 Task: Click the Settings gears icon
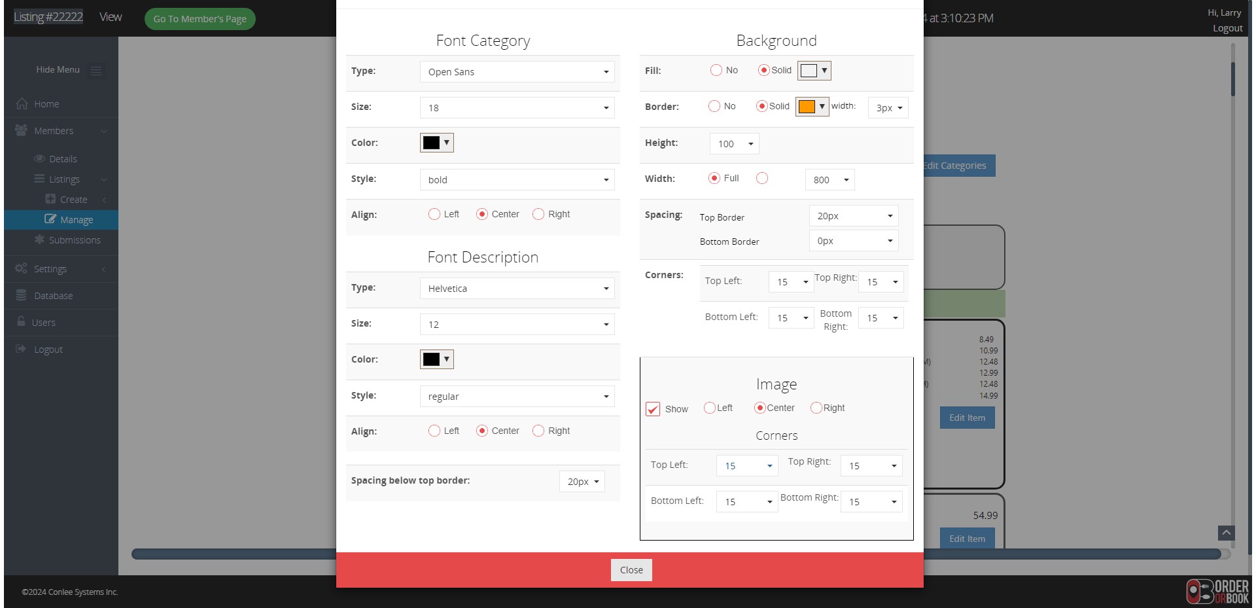[x=22, y=268]
